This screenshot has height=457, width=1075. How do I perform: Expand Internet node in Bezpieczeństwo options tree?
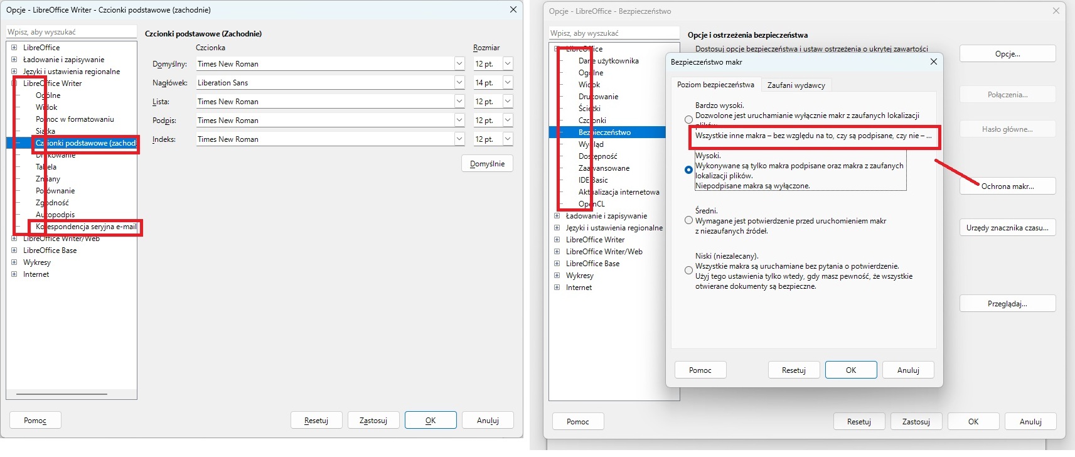pos(557,288)
